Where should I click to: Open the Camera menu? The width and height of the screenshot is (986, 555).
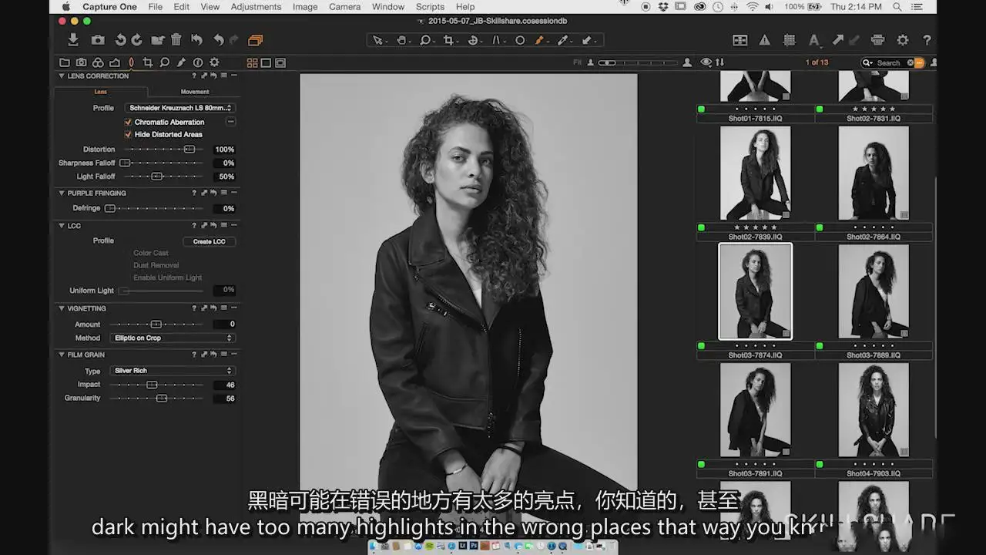[344, 7]
